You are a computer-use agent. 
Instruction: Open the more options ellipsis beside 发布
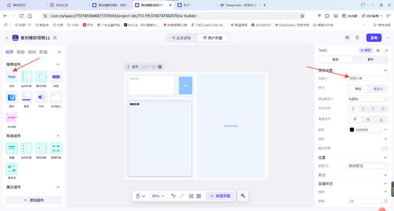pyautogui.click(x=388, y=38)
